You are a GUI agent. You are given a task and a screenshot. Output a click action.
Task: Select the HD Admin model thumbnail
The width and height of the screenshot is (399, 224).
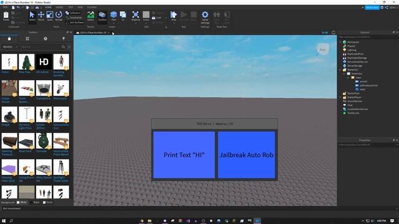click(44, 62)
